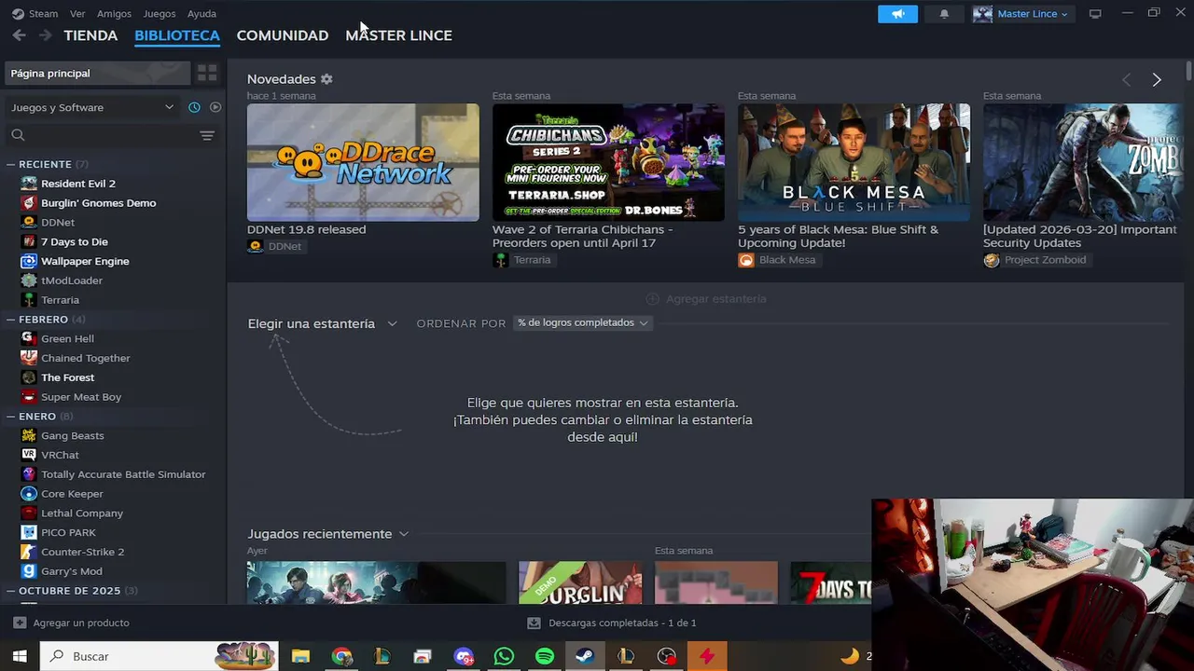Switch library to grid view icon
This screenshot has height=671, width=1194.
coord(207,73)
